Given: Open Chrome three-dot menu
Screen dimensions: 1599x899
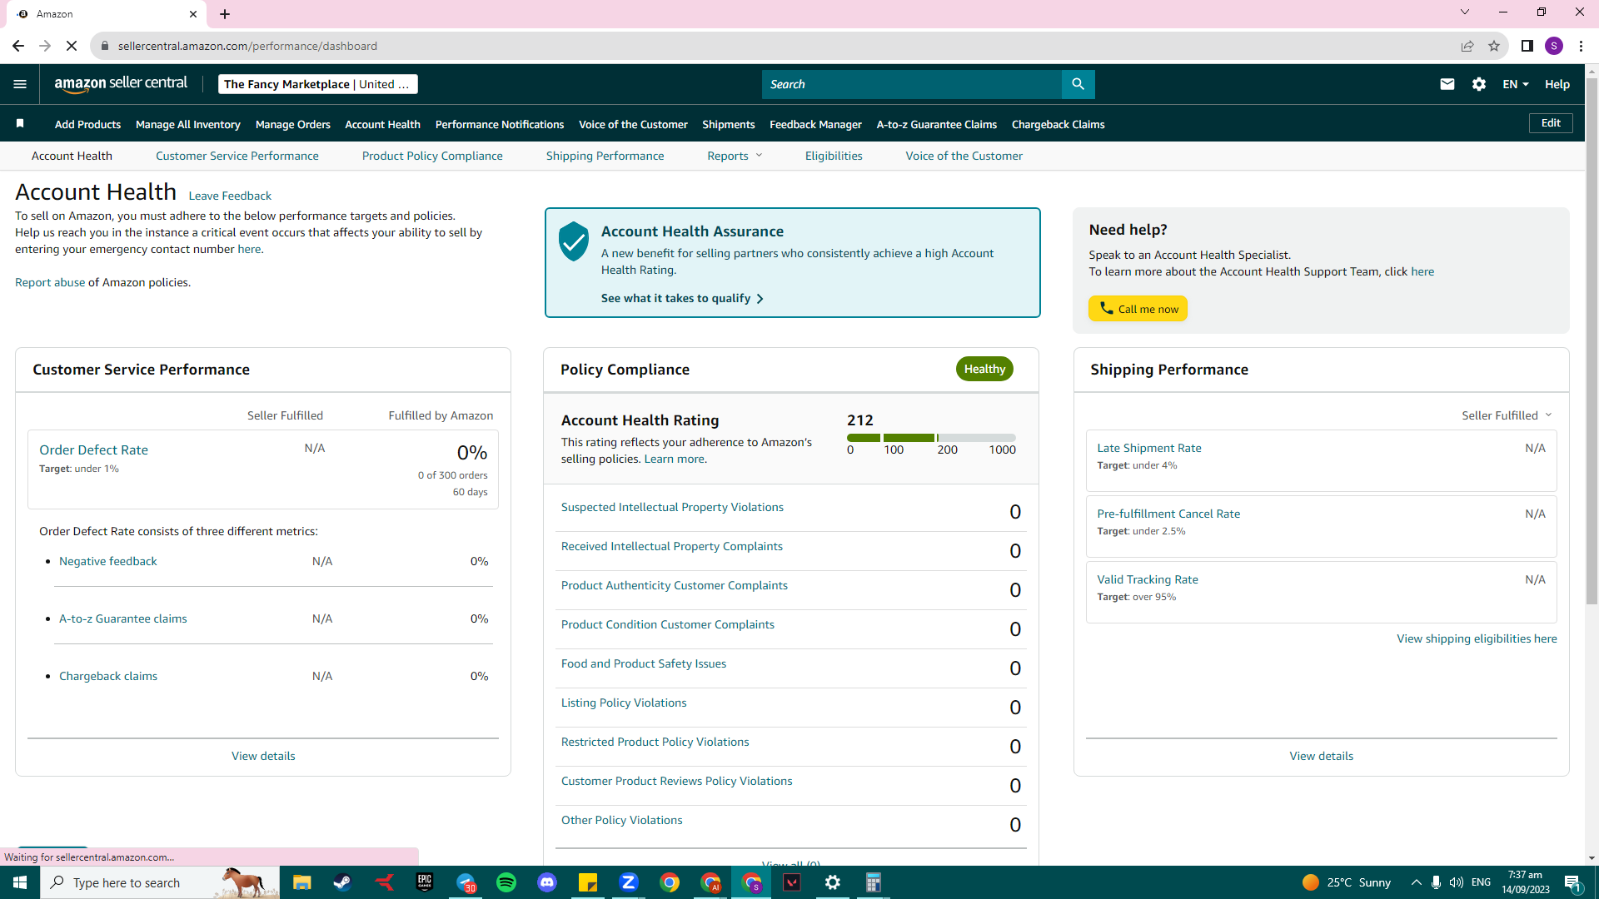Looking at the screenshot, I should click(1581, 46).
